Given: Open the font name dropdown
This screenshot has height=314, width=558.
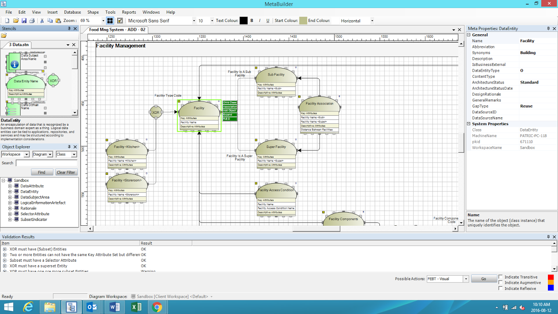Looking at the screenshot, I should (194, 21).
